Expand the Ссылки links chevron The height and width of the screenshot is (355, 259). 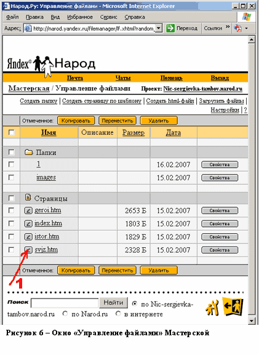pyautogui.click(x=228, y=27)
